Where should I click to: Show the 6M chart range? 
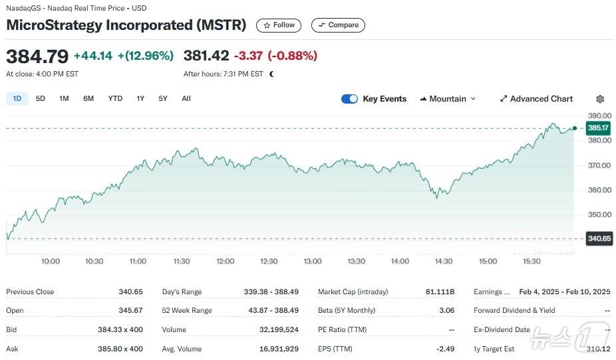88,99
